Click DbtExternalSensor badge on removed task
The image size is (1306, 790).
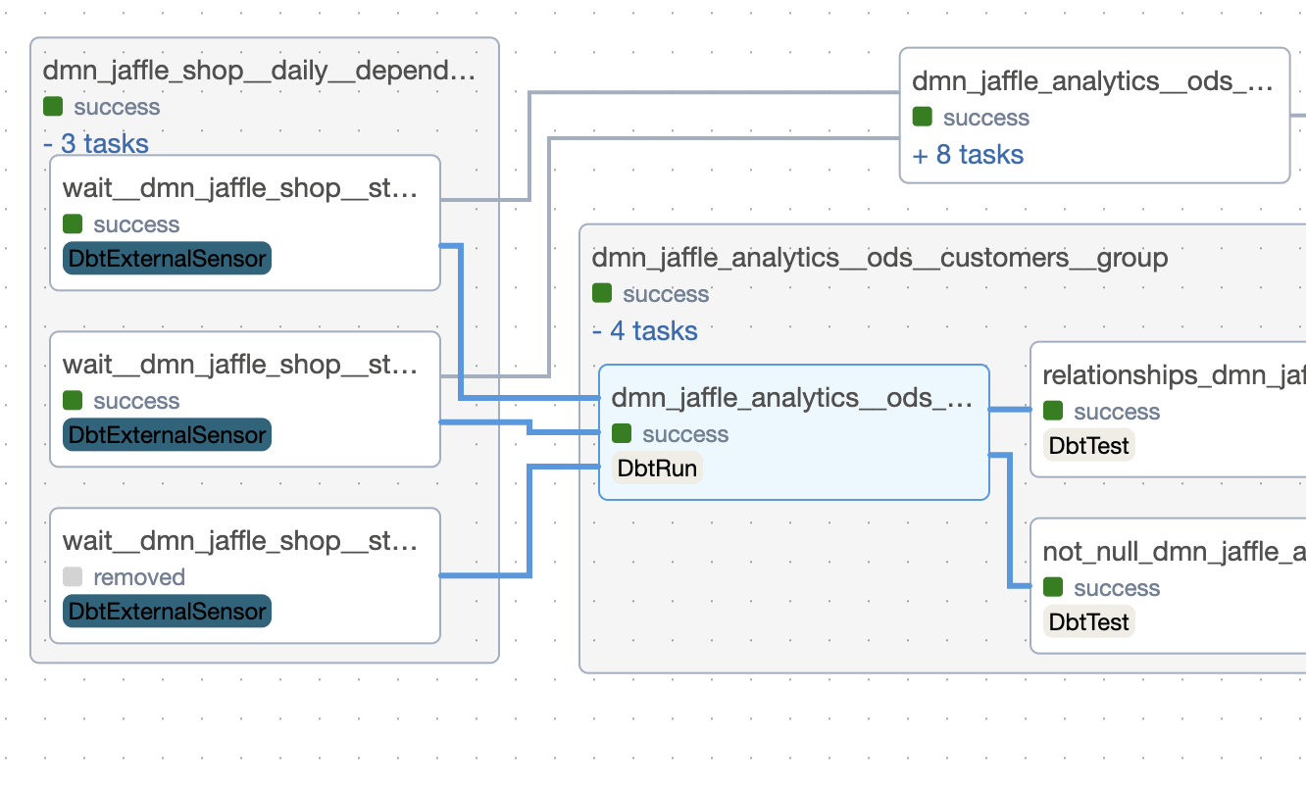pyautogui.click(x=167, y=612)
